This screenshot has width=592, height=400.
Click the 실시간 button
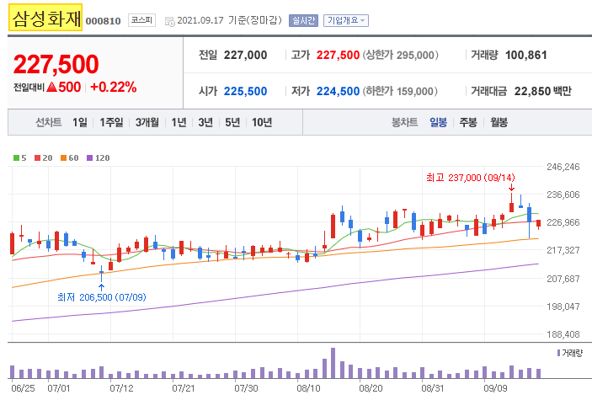tap(303, 20)
